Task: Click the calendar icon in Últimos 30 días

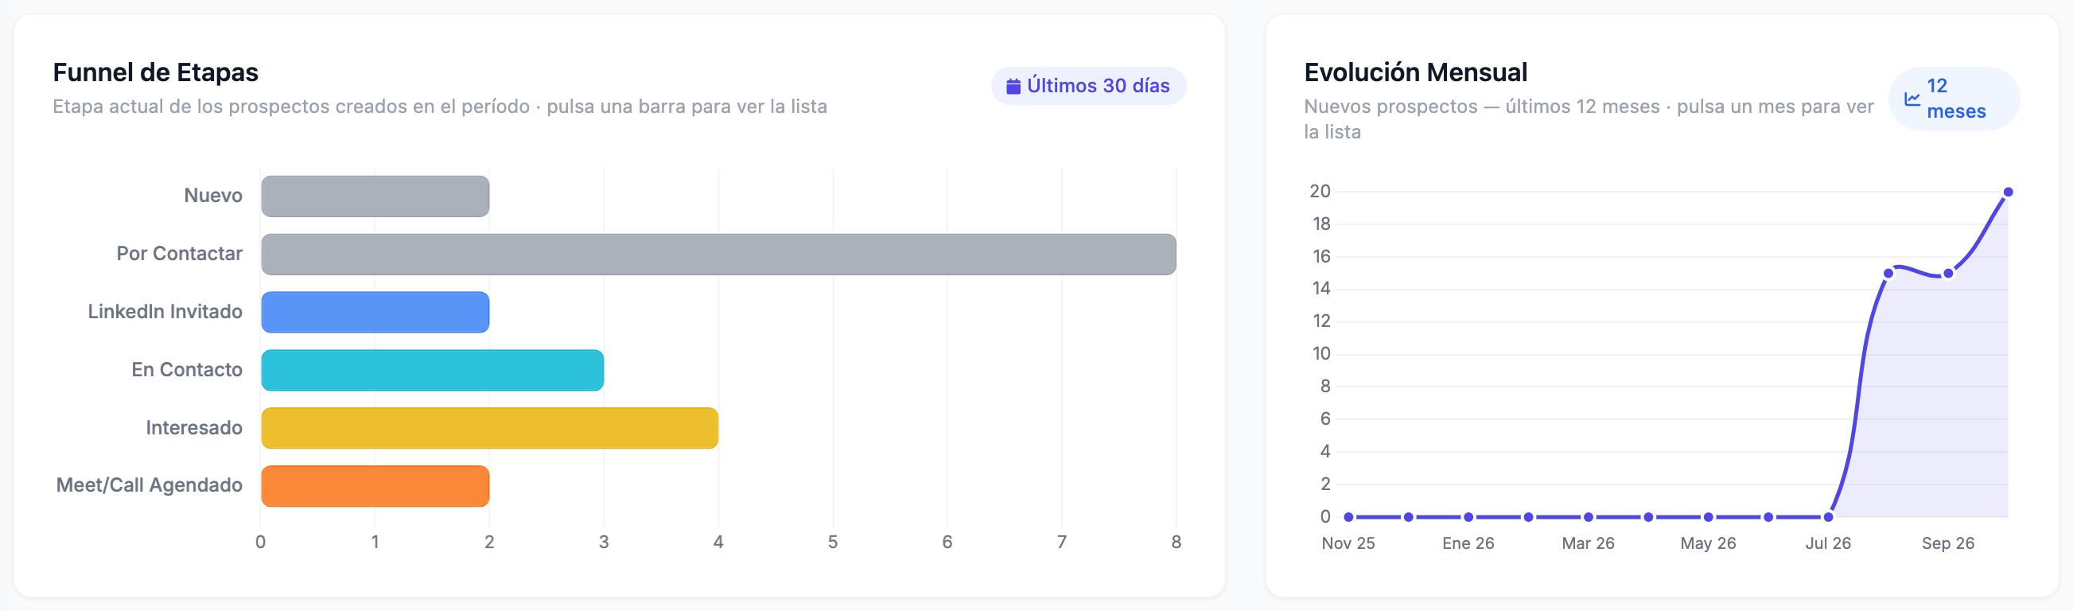Action: click(1013, 86)
